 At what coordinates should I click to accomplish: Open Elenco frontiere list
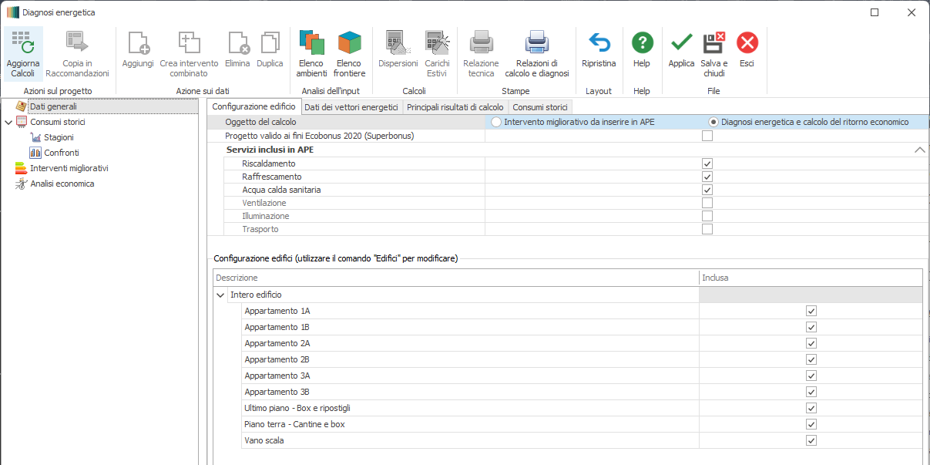tap(349, 42)
